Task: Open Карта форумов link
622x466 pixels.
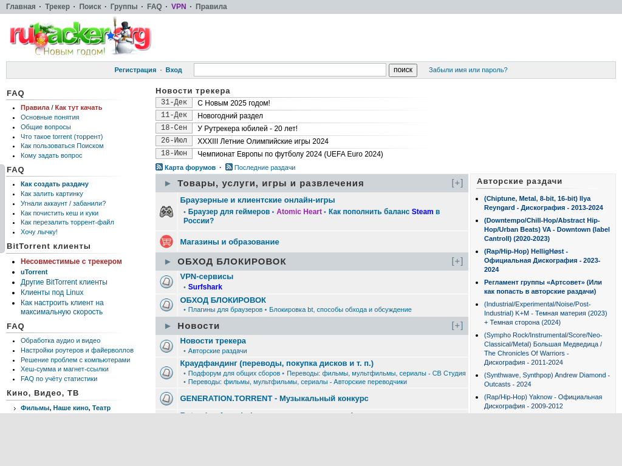Action: coord(190,167)
